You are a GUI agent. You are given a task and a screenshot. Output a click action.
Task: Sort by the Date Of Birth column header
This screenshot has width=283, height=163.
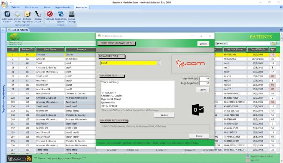click(257, 49)
